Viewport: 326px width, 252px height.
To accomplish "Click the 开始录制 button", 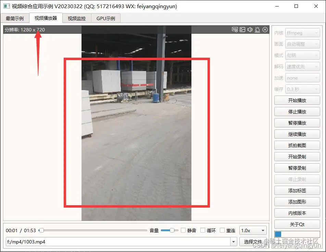I will coord(297,157).
